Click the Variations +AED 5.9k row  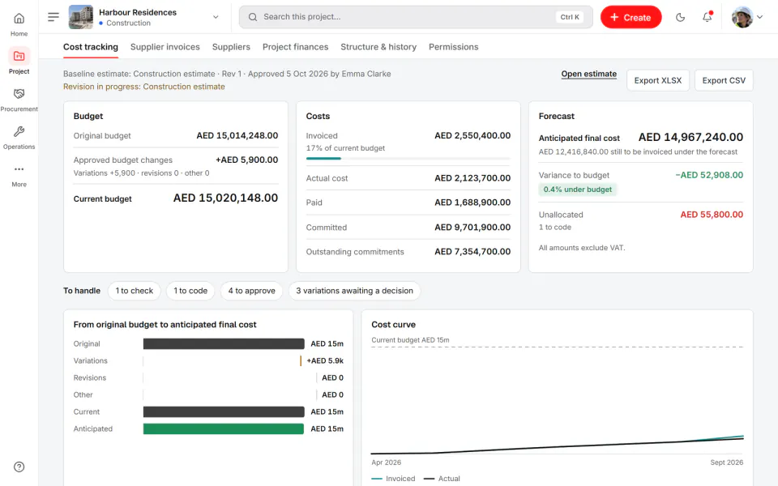(208, 360)
